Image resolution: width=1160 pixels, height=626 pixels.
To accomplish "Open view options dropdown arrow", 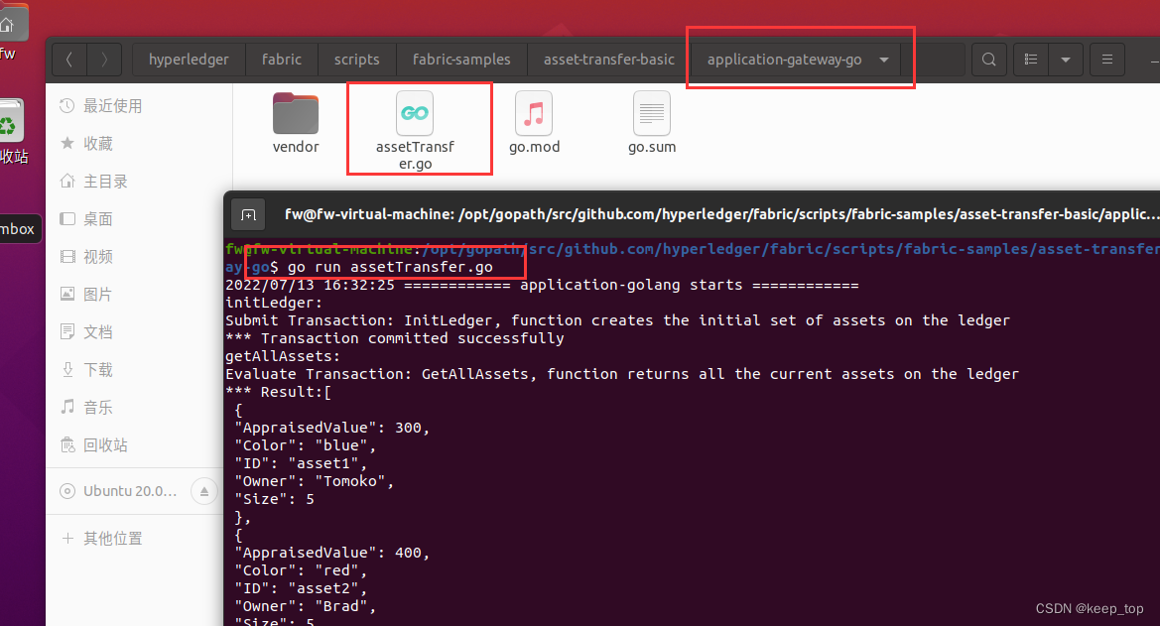I will coord(1066,60).
